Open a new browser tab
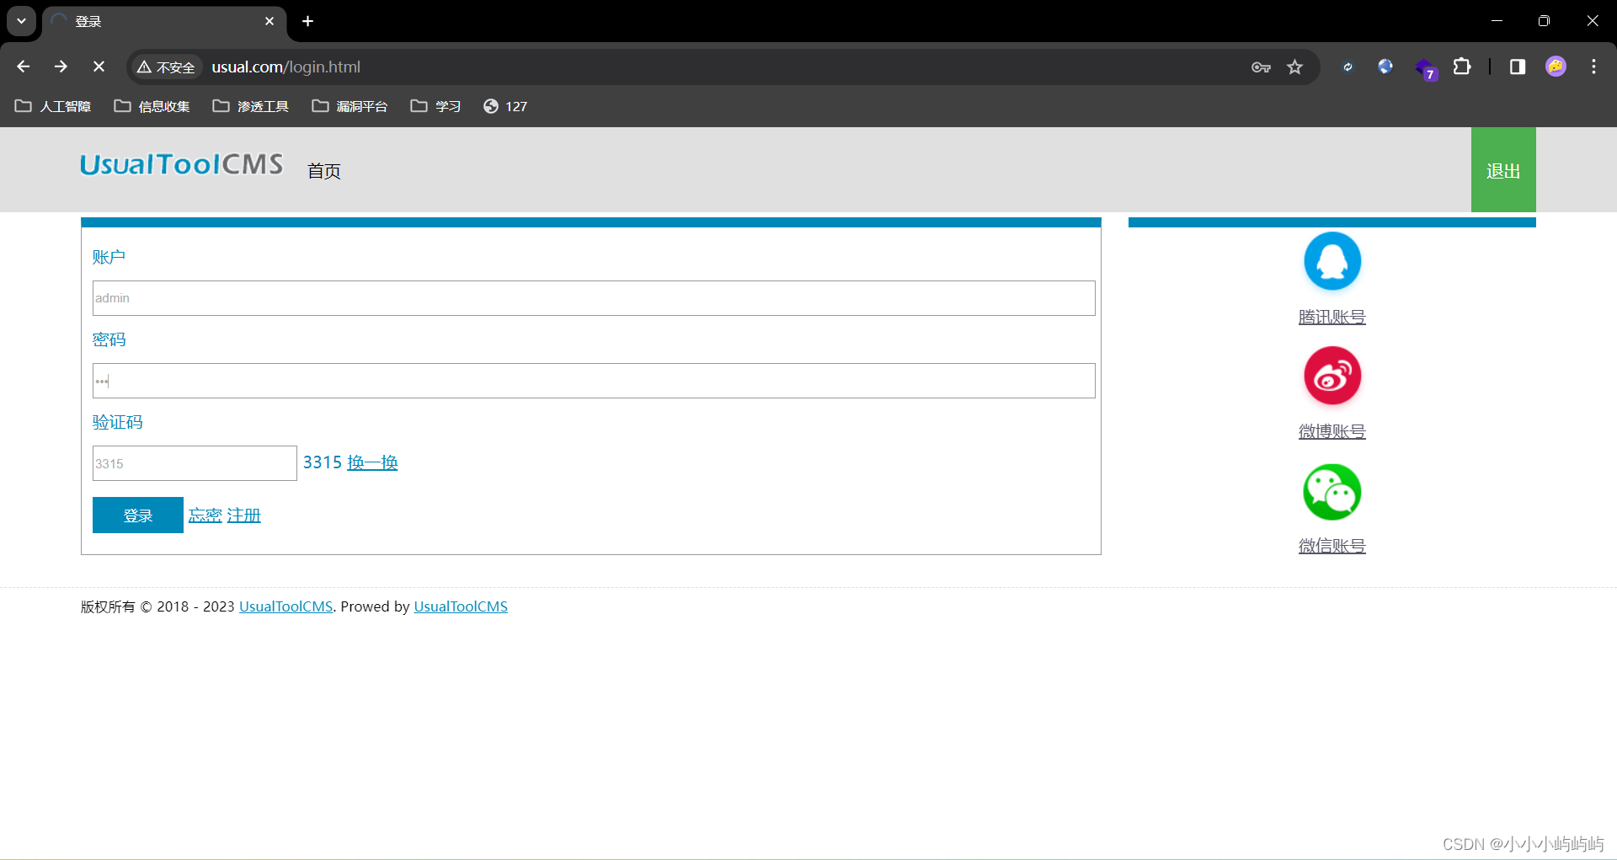The width and height of the screenshot is (1617, 860). 308,21
